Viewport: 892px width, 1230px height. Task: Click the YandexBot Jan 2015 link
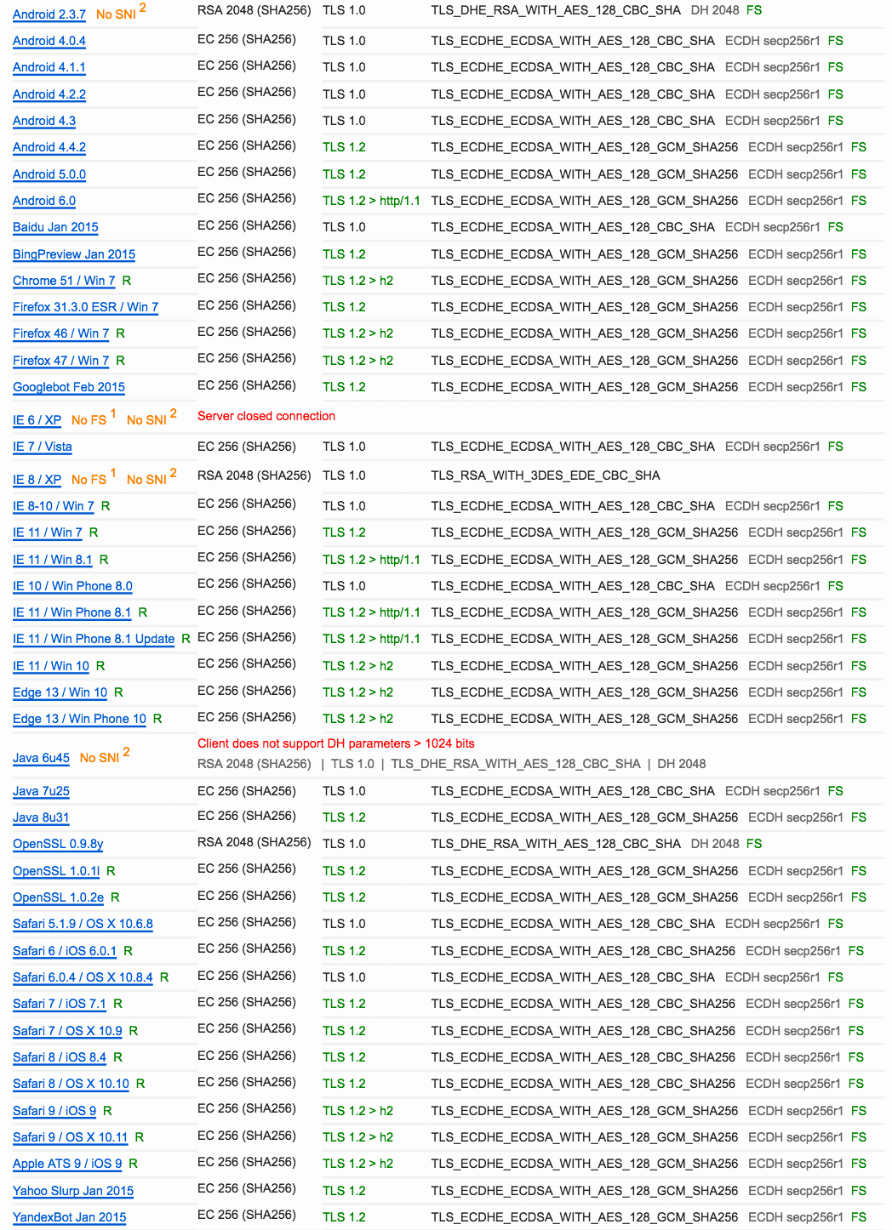[x=70, y=1217]
